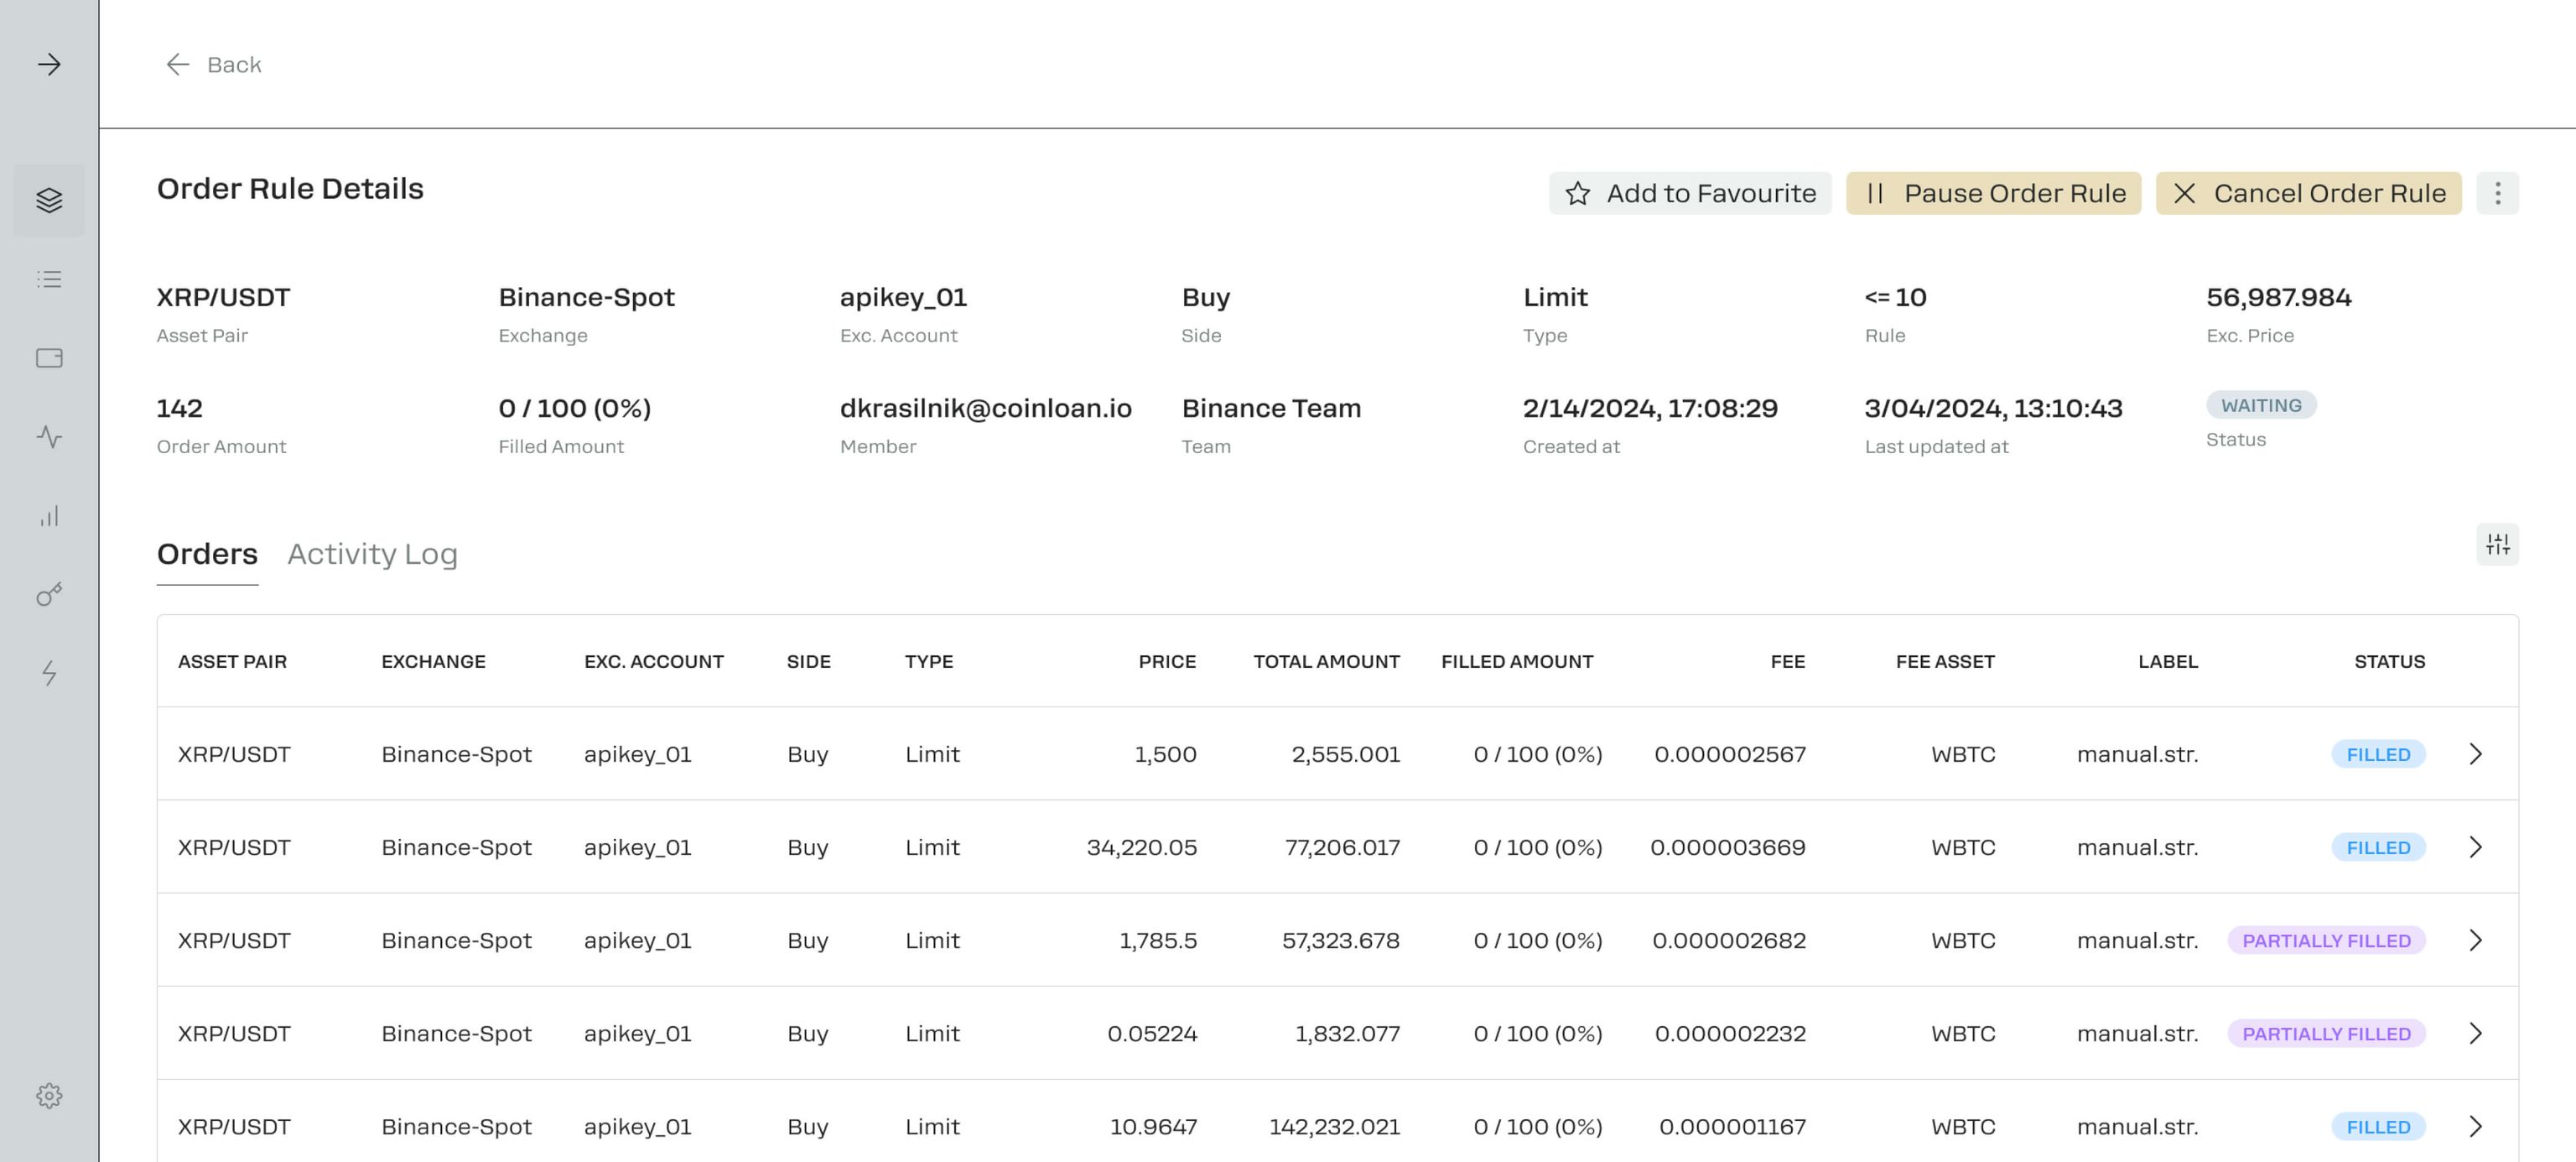Open the bar chart sidebar icon
2576x1162 pixels.
pos(49,517)
